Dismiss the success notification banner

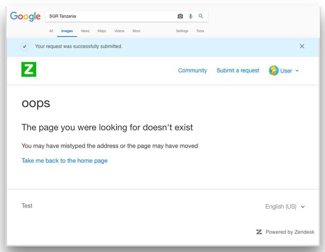(x=302, y=46)
